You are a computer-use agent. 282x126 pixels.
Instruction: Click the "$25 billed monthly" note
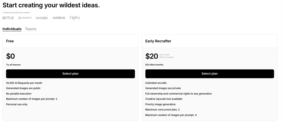tap(154, 65)
